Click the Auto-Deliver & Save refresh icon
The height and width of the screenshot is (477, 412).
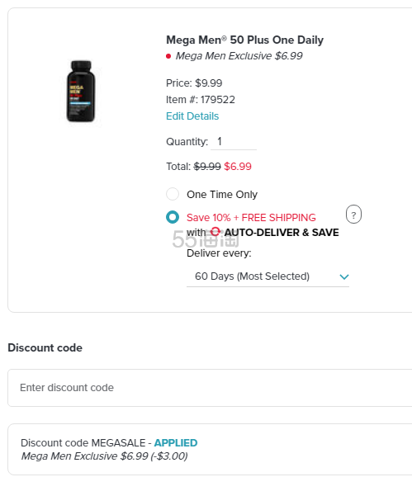215,232
